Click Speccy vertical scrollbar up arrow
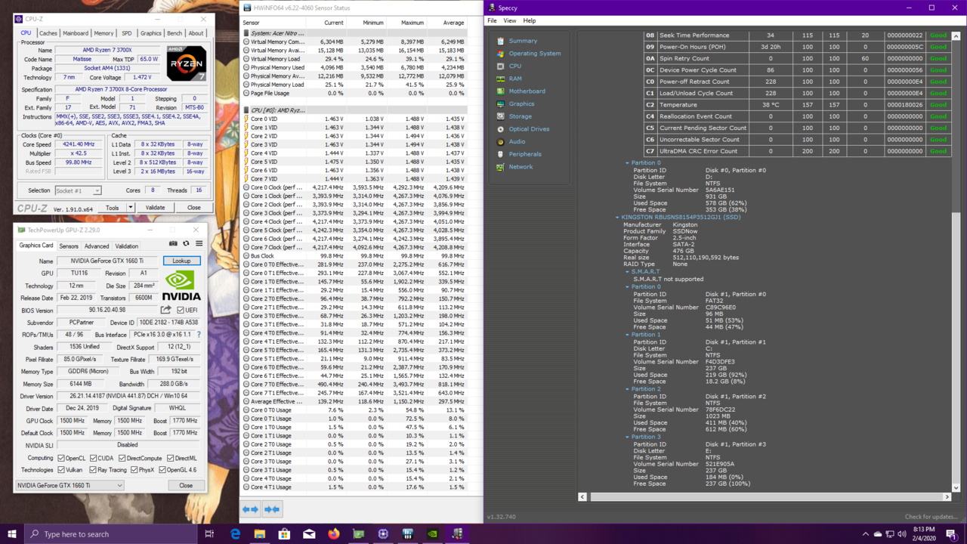 click(956, 36)
